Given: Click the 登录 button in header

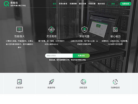Looking at the screenshot, I should 113,4.
